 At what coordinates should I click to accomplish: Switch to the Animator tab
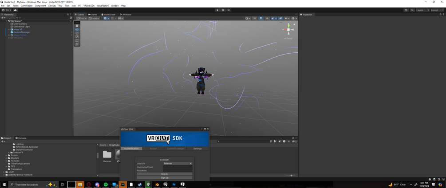point(126,15)
